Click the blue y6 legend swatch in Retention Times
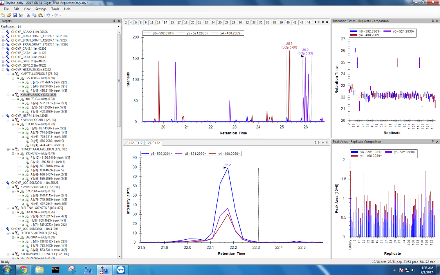The image size is (440, 275). coord(353,31)
